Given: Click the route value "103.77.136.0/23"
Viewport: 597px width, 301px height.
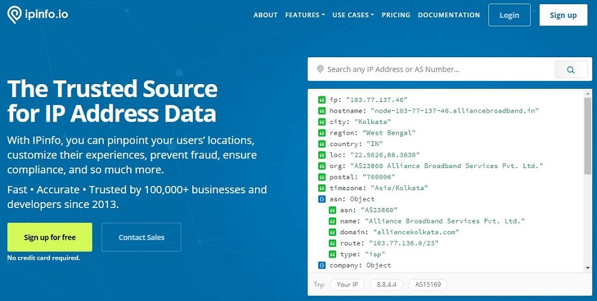Looking at the screenshot, I should tap(404, 243).
